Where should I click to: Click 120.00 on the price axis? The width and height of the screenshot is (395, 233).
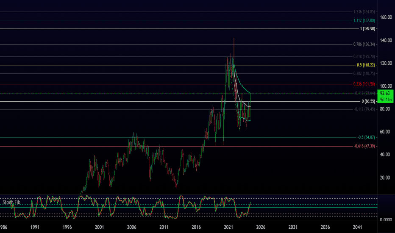coord(386,63)
